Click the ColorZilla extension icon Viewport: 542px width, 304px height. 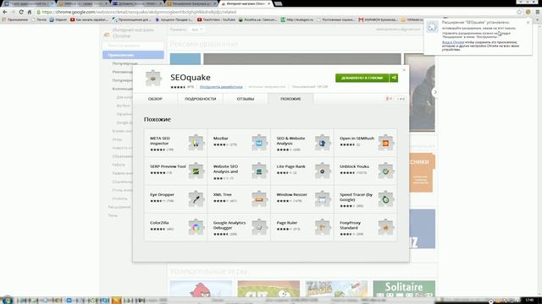[x=196, y=227]
